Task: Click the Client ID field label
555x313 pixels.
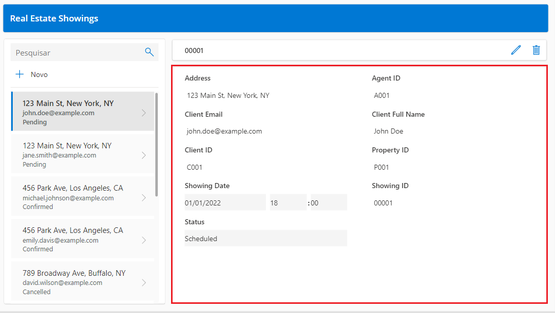Action: [199, 150]
